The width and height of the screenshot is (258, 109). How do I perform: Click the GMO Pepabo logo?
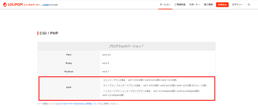coord(50,5)
